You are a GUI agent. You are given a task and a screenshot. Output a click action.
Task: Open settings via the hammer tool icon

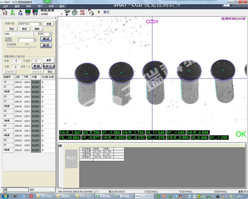coord(20,12)
